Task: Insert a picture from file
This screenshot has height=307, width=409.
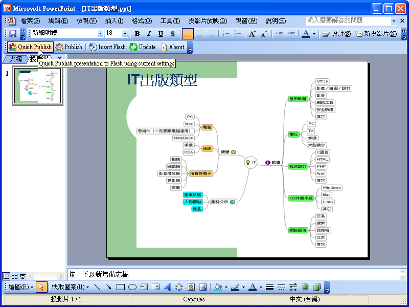Action: click(203, 287)
